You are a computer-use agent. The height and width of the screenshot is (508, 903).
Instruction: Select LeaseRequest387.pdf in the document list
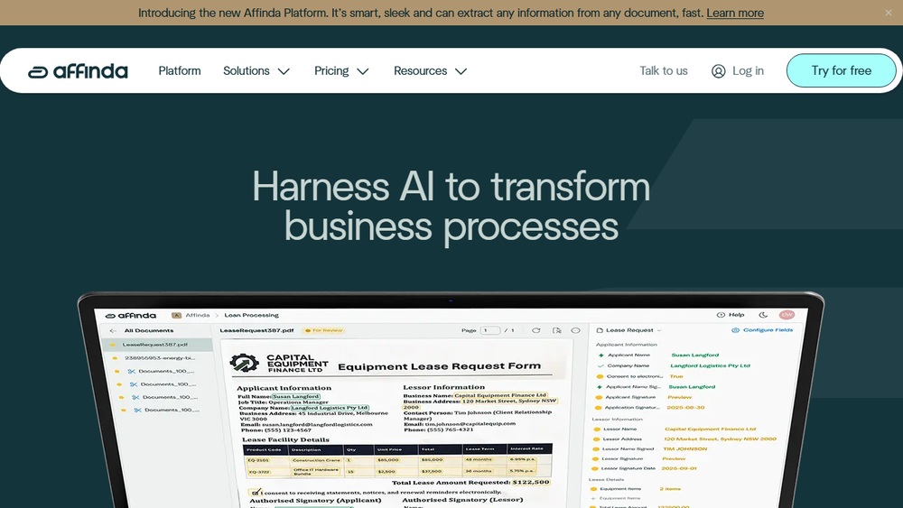pos(155,345)
